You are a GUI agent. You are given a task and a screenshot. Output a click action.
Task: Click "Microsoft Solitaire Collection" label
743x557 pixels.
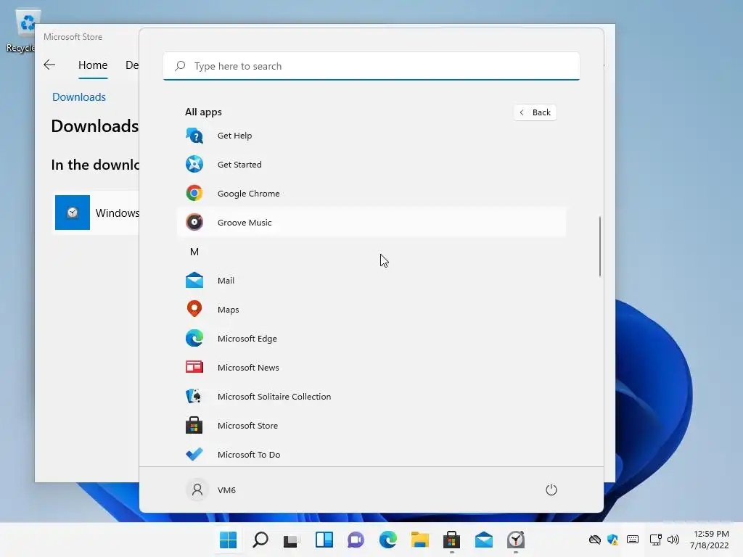[x=274, y=397]
